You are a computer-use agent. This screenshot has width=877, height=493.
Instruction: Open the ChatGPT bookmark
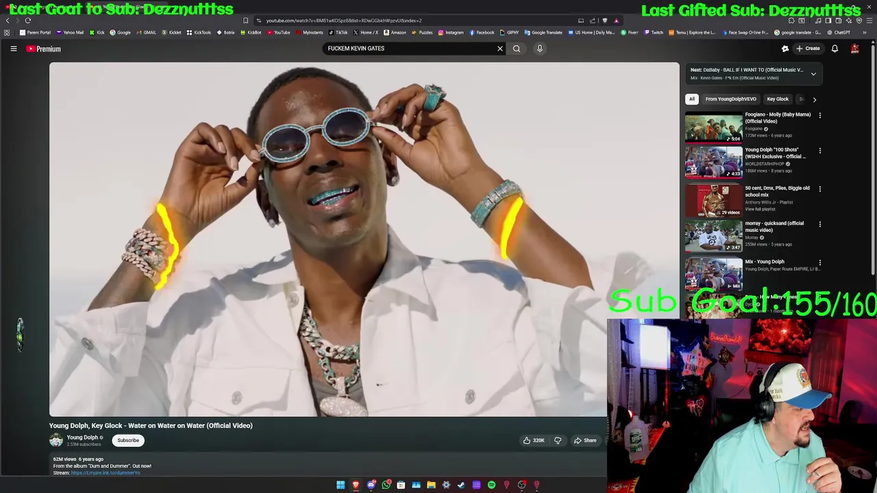838,32
